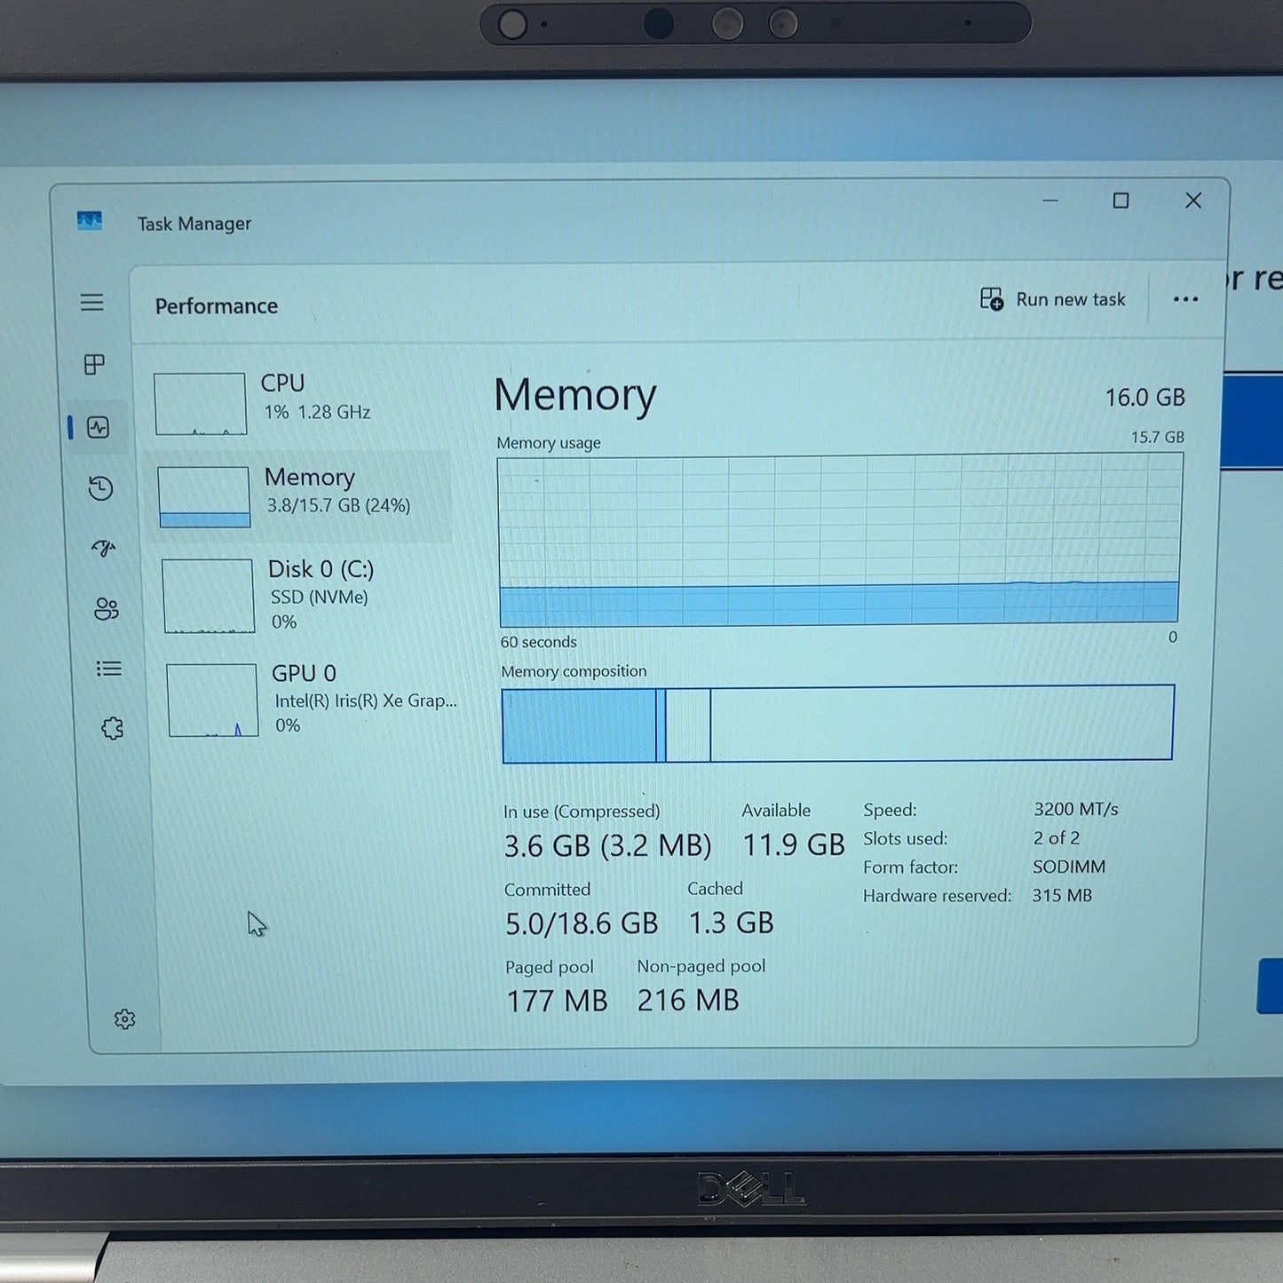Image resolution: width=1283 pixels, height=1283 pixels.
Task: Click the GPU 0 mini usage graph thumbnail
Action: [x=212, y=700]
